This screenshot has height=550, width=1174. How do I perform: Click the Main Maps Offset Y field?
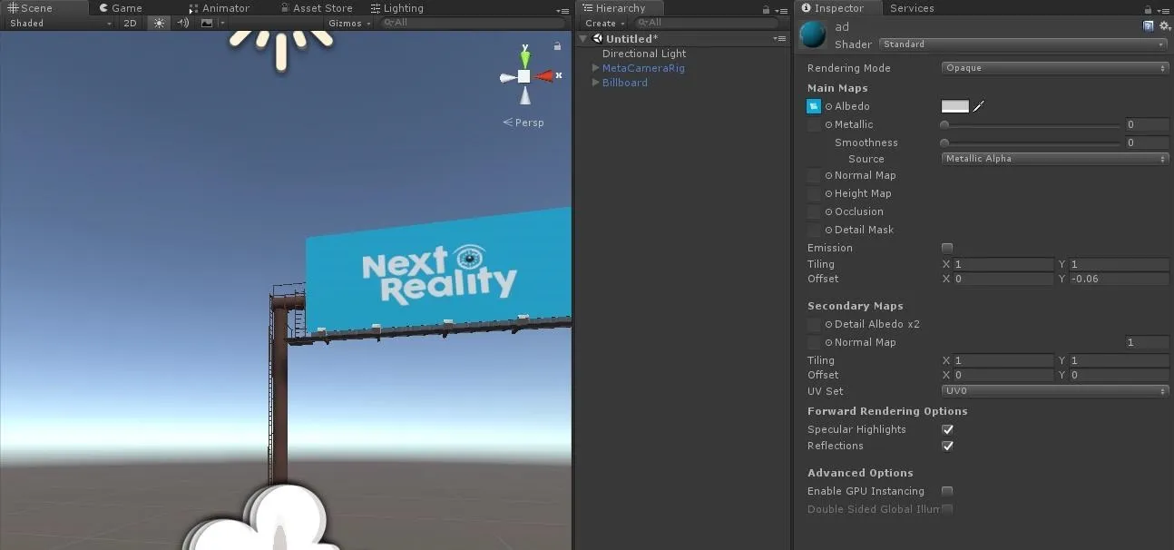pyautogui.click(x=1120, y=279)
